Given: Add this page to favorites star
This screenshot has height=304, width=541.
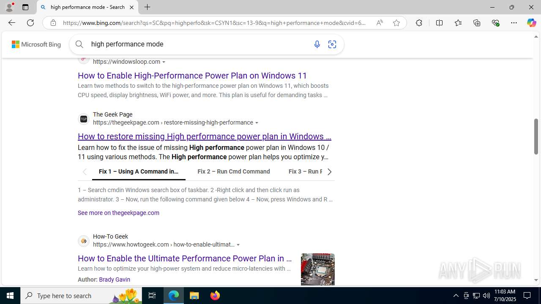Looking at the screenshot, I should coord(396,23).
